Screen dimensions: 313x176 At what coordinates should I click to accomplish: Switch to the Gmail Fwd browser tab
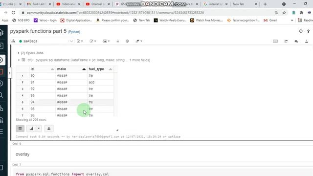[x=39, y=4]
